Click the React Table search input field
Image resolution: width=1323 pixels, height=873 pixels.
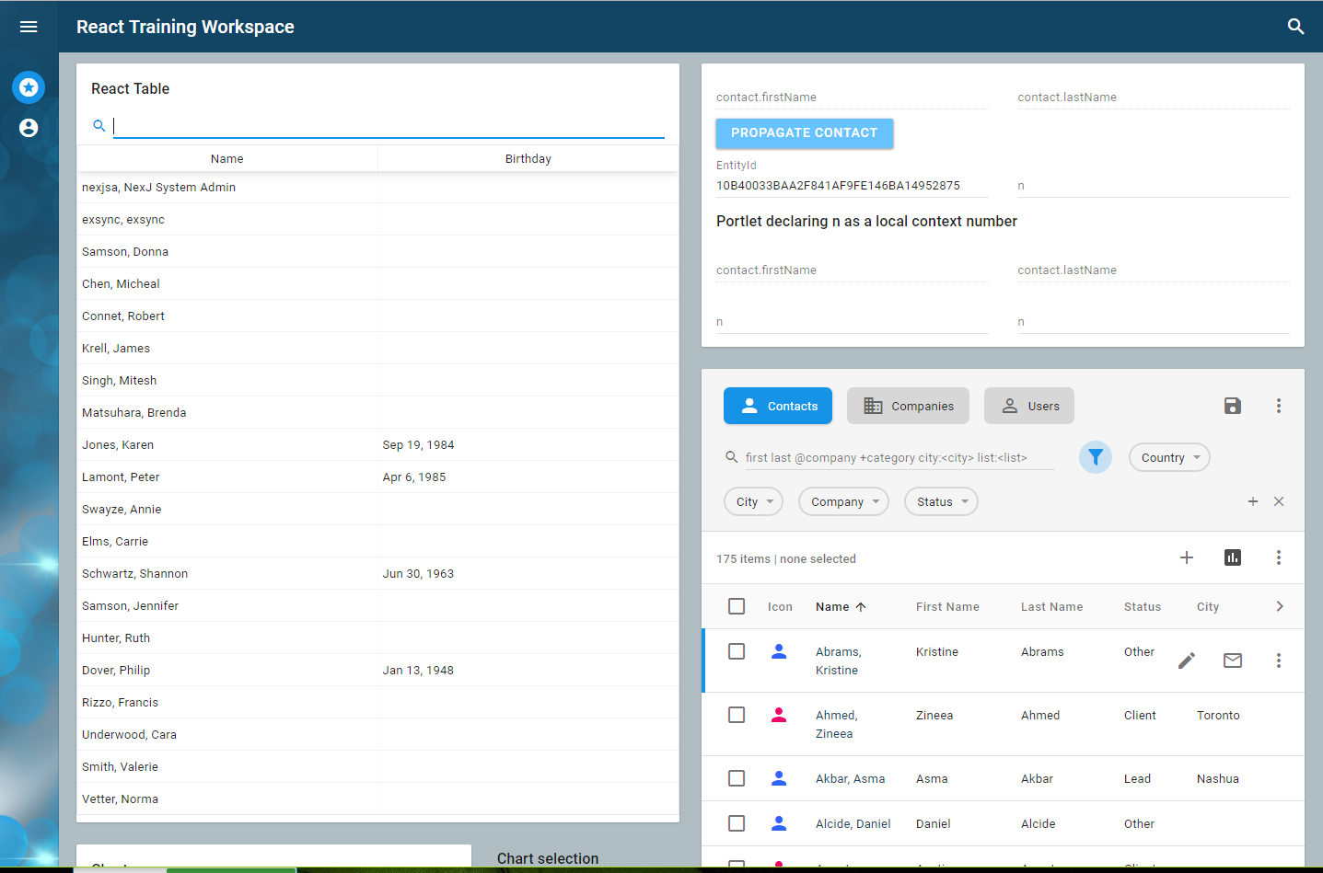pos(387,125)
